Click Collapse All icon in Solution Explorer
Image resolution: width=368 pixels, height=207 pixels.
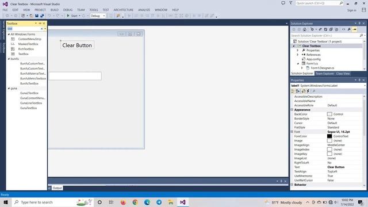click(331, 29)
